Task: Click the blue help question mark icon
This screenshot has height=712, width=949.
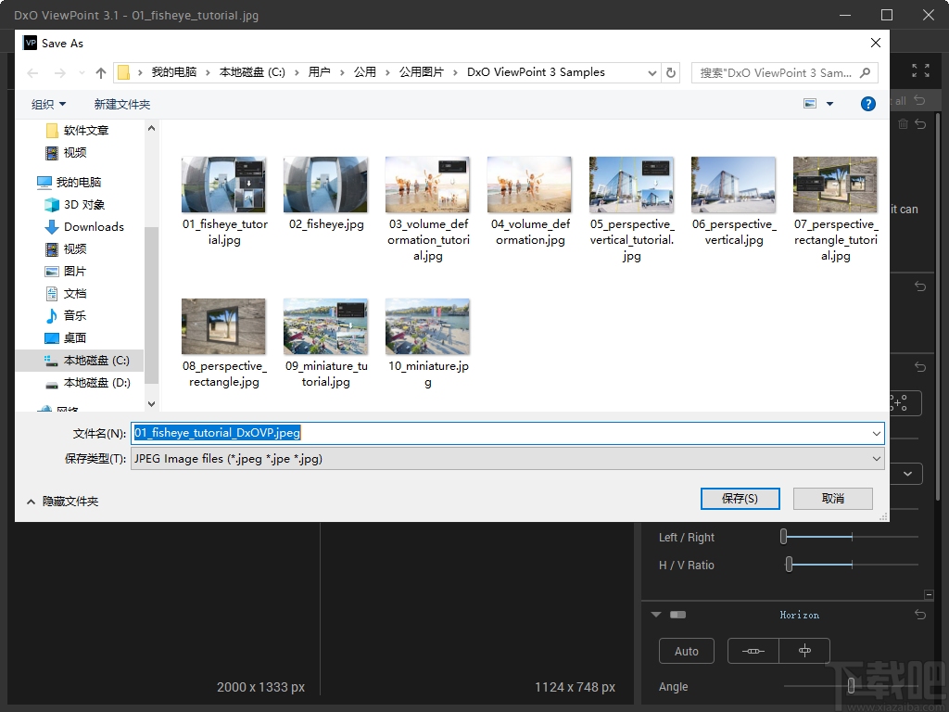Action: pos(867,104)
